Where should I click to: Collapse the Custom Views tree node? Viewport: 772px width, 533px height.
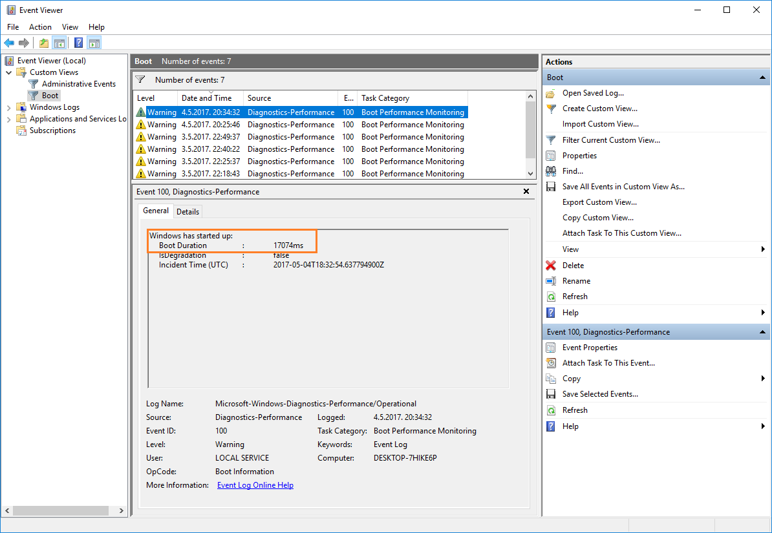point(9,72)
